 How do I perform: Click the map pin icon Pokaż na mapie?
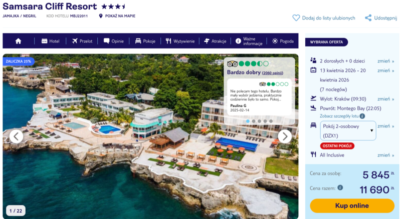101,16
